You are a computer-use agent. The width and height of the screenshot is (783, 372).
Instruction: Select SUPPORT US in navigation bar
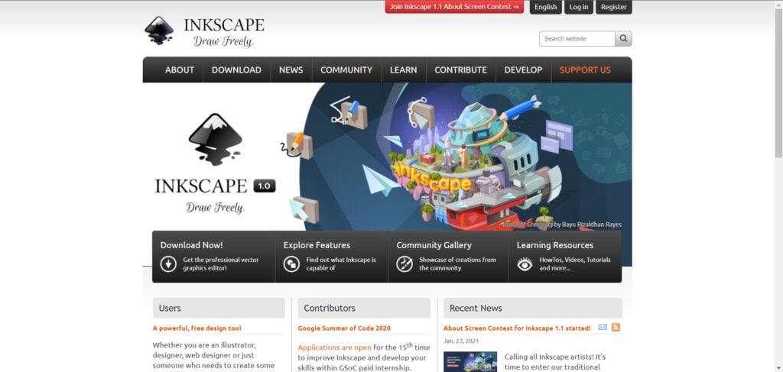(x=585, y=70)
